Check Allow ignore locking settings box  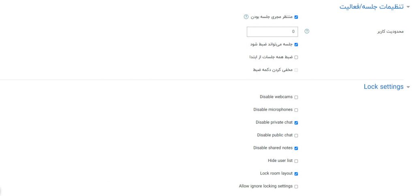pyautogui.click(x=296, y=187)
